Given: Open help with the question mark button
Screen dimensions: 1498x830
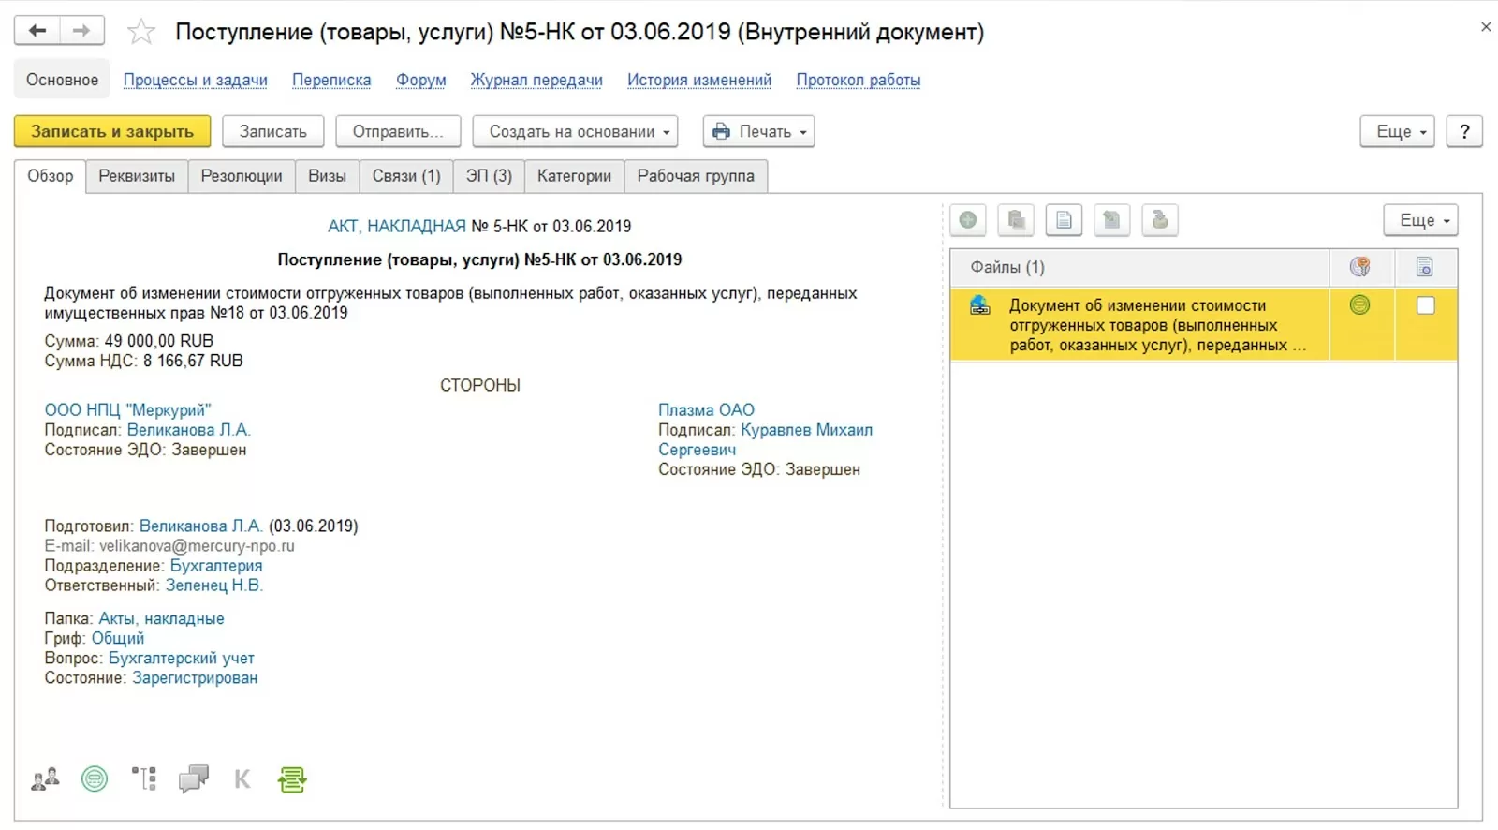Looking at the screenshot, I should point(1464,131).
